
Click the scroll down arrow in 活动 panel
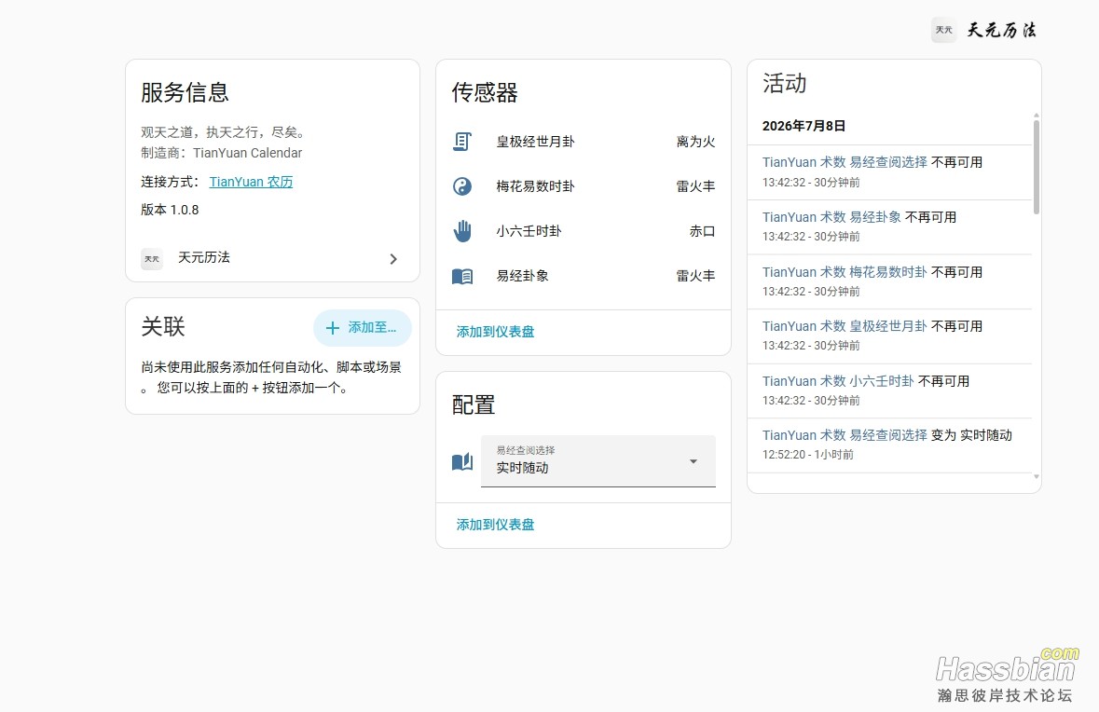[x=1036, y=476]
